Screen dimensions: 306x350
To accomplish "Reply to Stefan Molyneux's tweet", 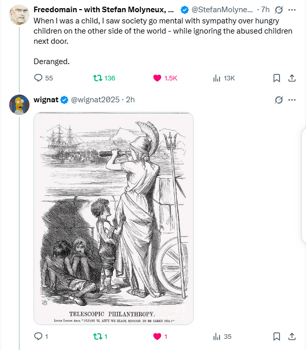I will pos(38,78).
